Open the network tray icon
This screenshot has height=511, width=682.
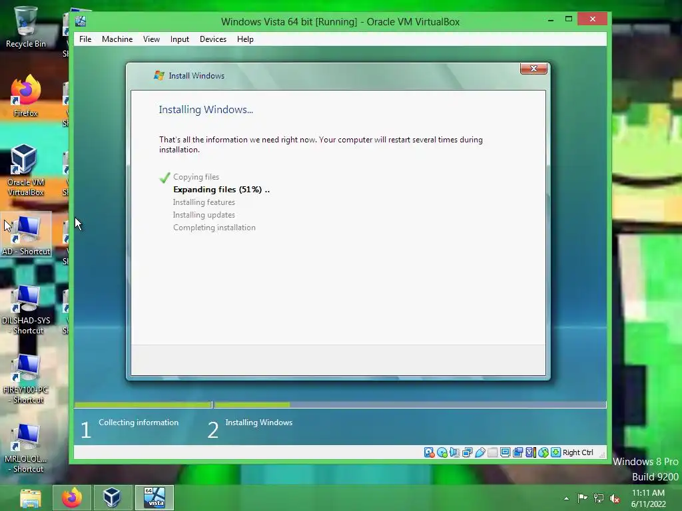click(x=599, y=498)
